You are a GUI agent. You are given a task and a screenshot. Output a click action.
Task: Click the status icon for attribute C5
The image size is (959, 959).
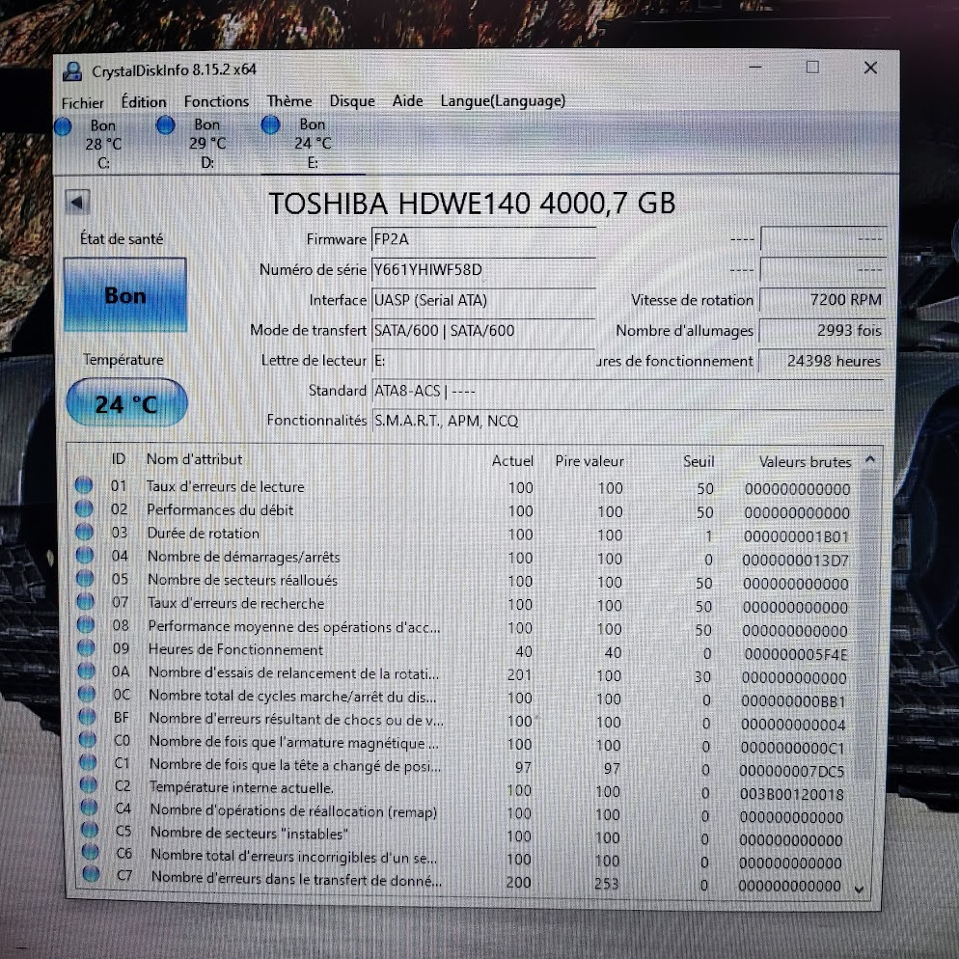[90, 830]
